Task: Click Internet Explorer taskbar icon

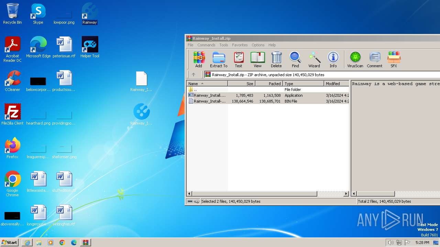Action: (27, 243)
